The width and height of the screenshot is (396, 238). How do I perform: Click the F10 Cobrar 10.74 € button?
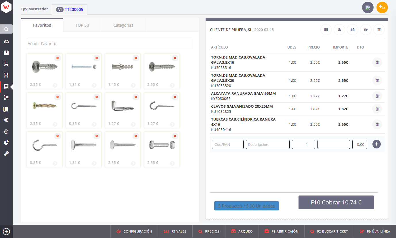click(x=336, y=202)
